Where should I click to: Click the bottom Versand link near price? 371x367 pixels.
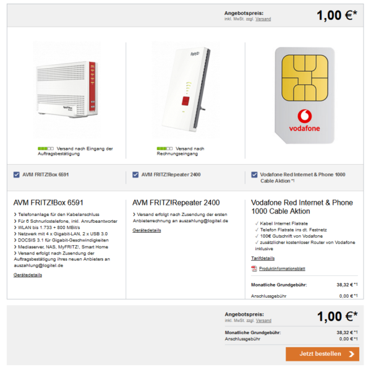[264, 321]
